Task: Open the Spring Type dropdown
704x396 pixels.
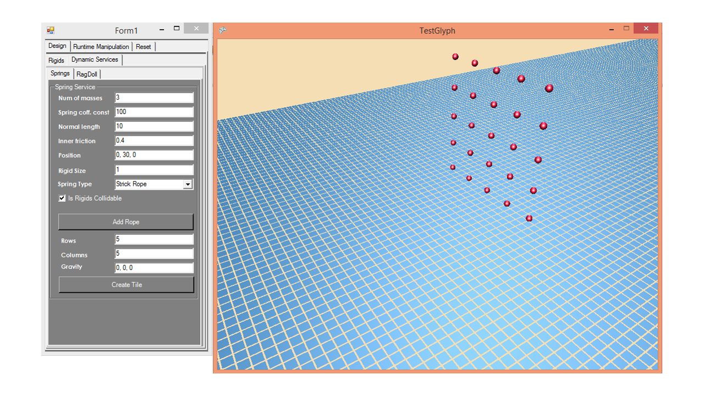Action: pyautogui.click(x=189, y=184)
